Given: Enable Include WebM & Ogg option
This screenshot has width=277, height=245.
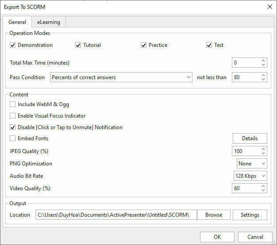Looking at the screenshot, I should point(12,104).
